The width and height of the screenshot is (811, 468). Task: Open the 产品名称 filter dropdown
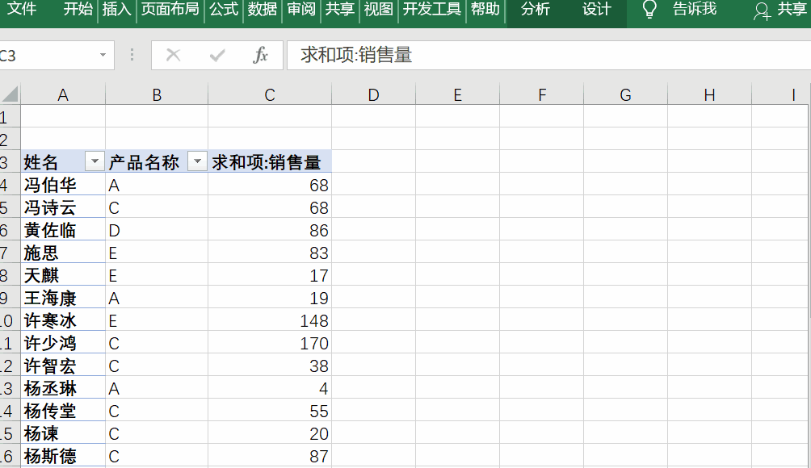[x=197, y=161]
